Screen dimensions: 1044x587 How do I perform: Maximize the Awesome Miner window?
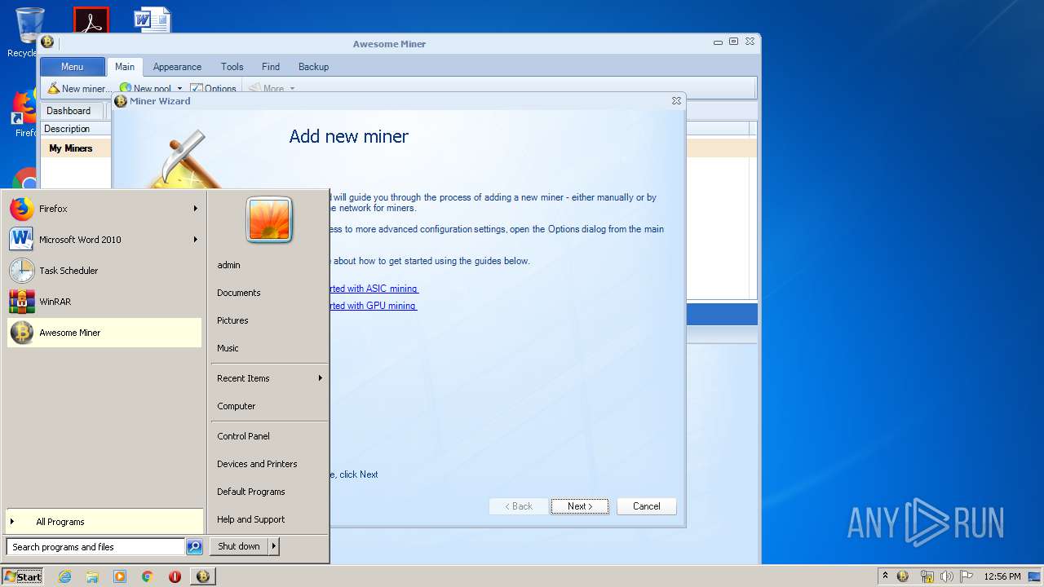click(733, 42)
